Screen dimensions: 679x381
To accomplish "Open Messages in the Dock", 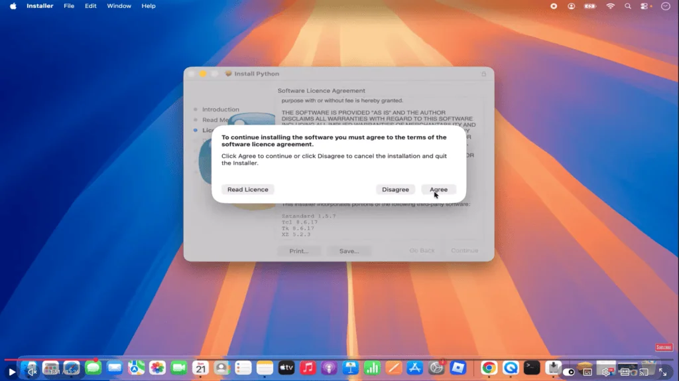I will pyautogui.click(x=93, y=368).
